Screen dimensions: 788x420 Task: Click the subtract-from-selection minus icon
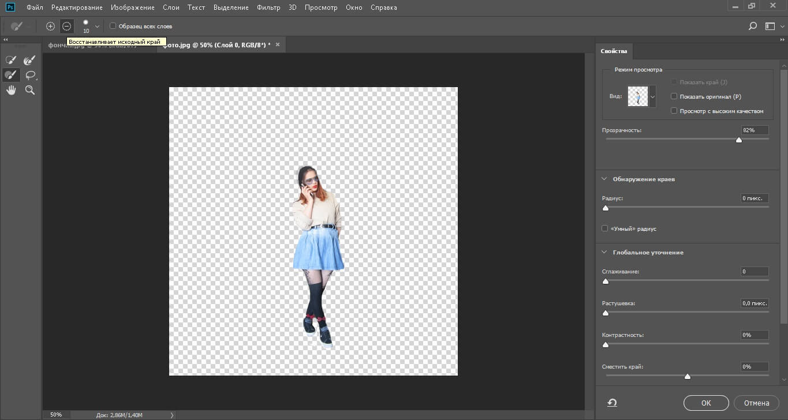coord(67,26)
